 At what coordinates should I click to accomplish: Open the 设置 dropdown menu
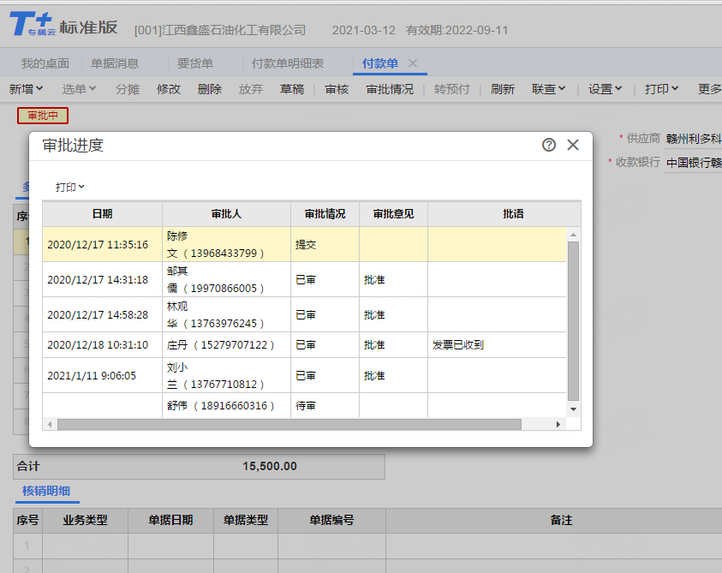point(605,89)
